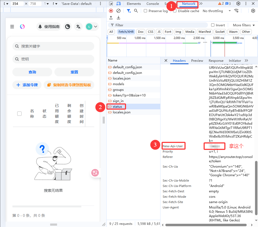Toggle the network filter funnel icon
The image size is (258, 227).
pyautogui.click(x=128, y=11)
